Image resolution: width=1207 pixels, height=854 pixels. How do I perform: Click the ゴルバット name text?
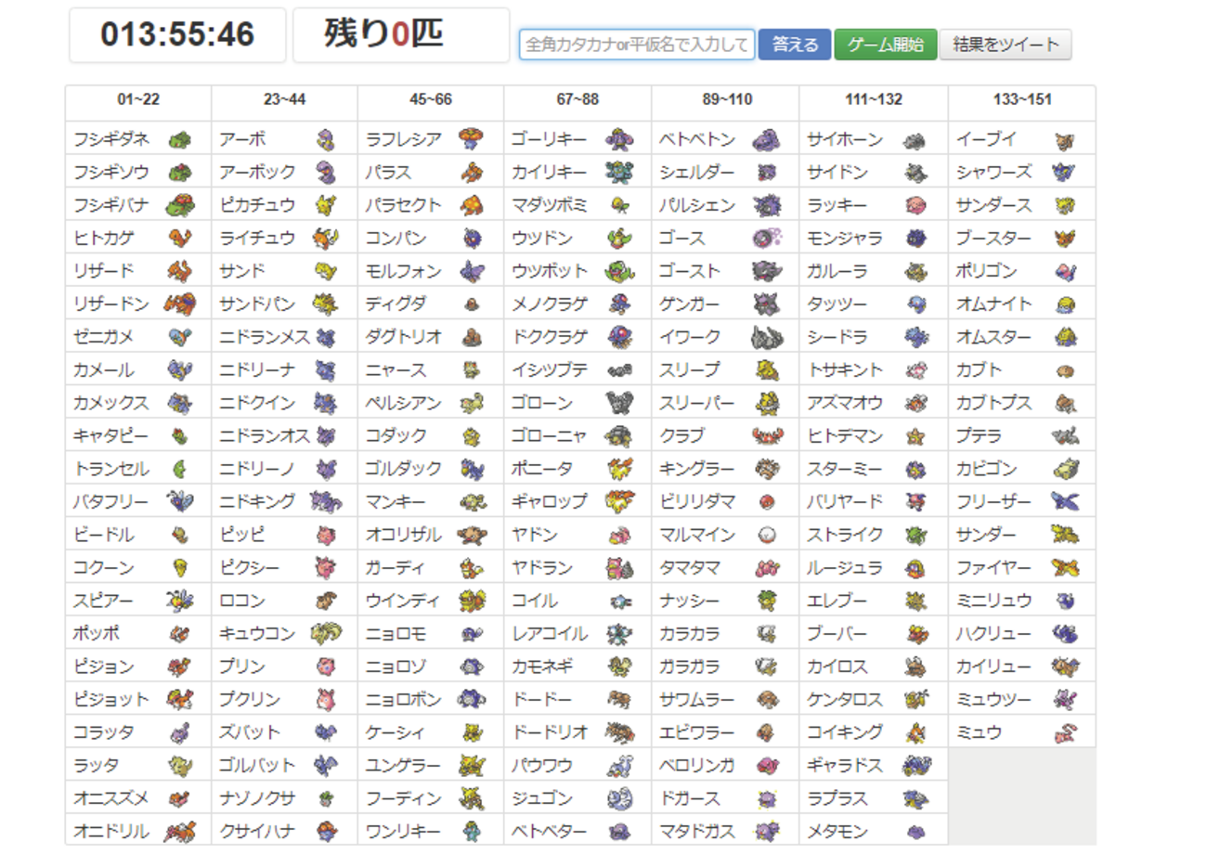[257, 765]
